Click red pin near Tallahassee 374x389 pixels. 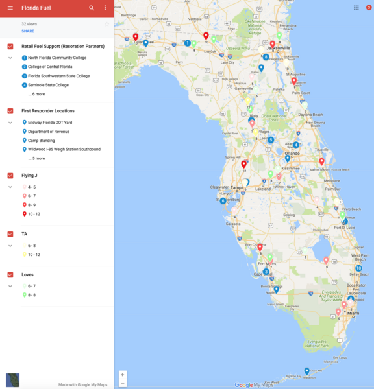coord(136,37)
